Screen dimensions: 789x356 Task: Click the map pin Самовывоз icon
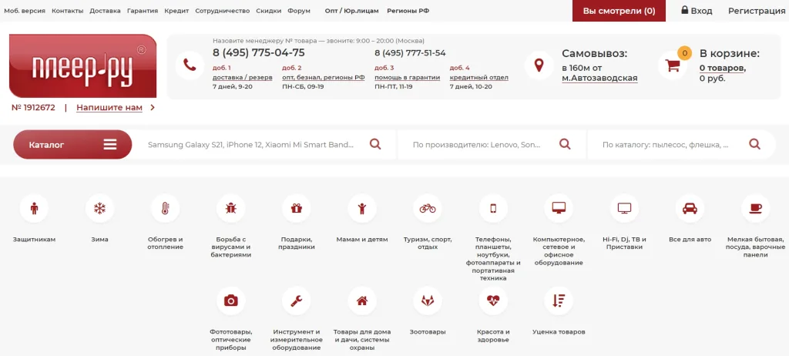539,65
